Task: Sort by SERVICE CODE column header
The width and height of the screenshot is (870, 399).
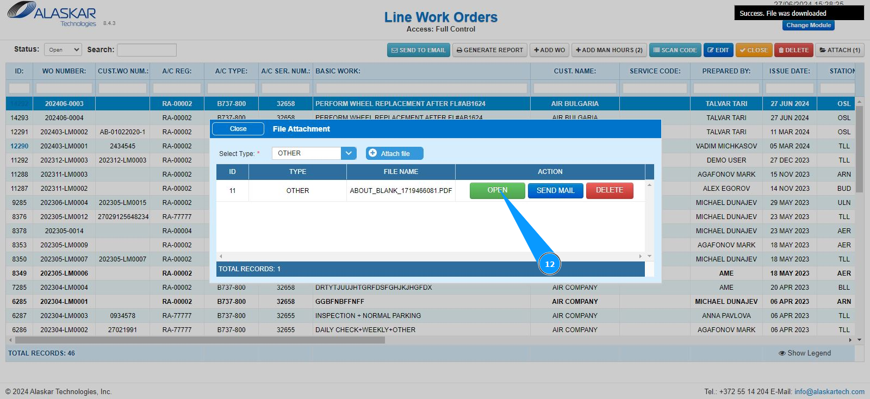Action: pyautogui.click(x=655, y=71)
